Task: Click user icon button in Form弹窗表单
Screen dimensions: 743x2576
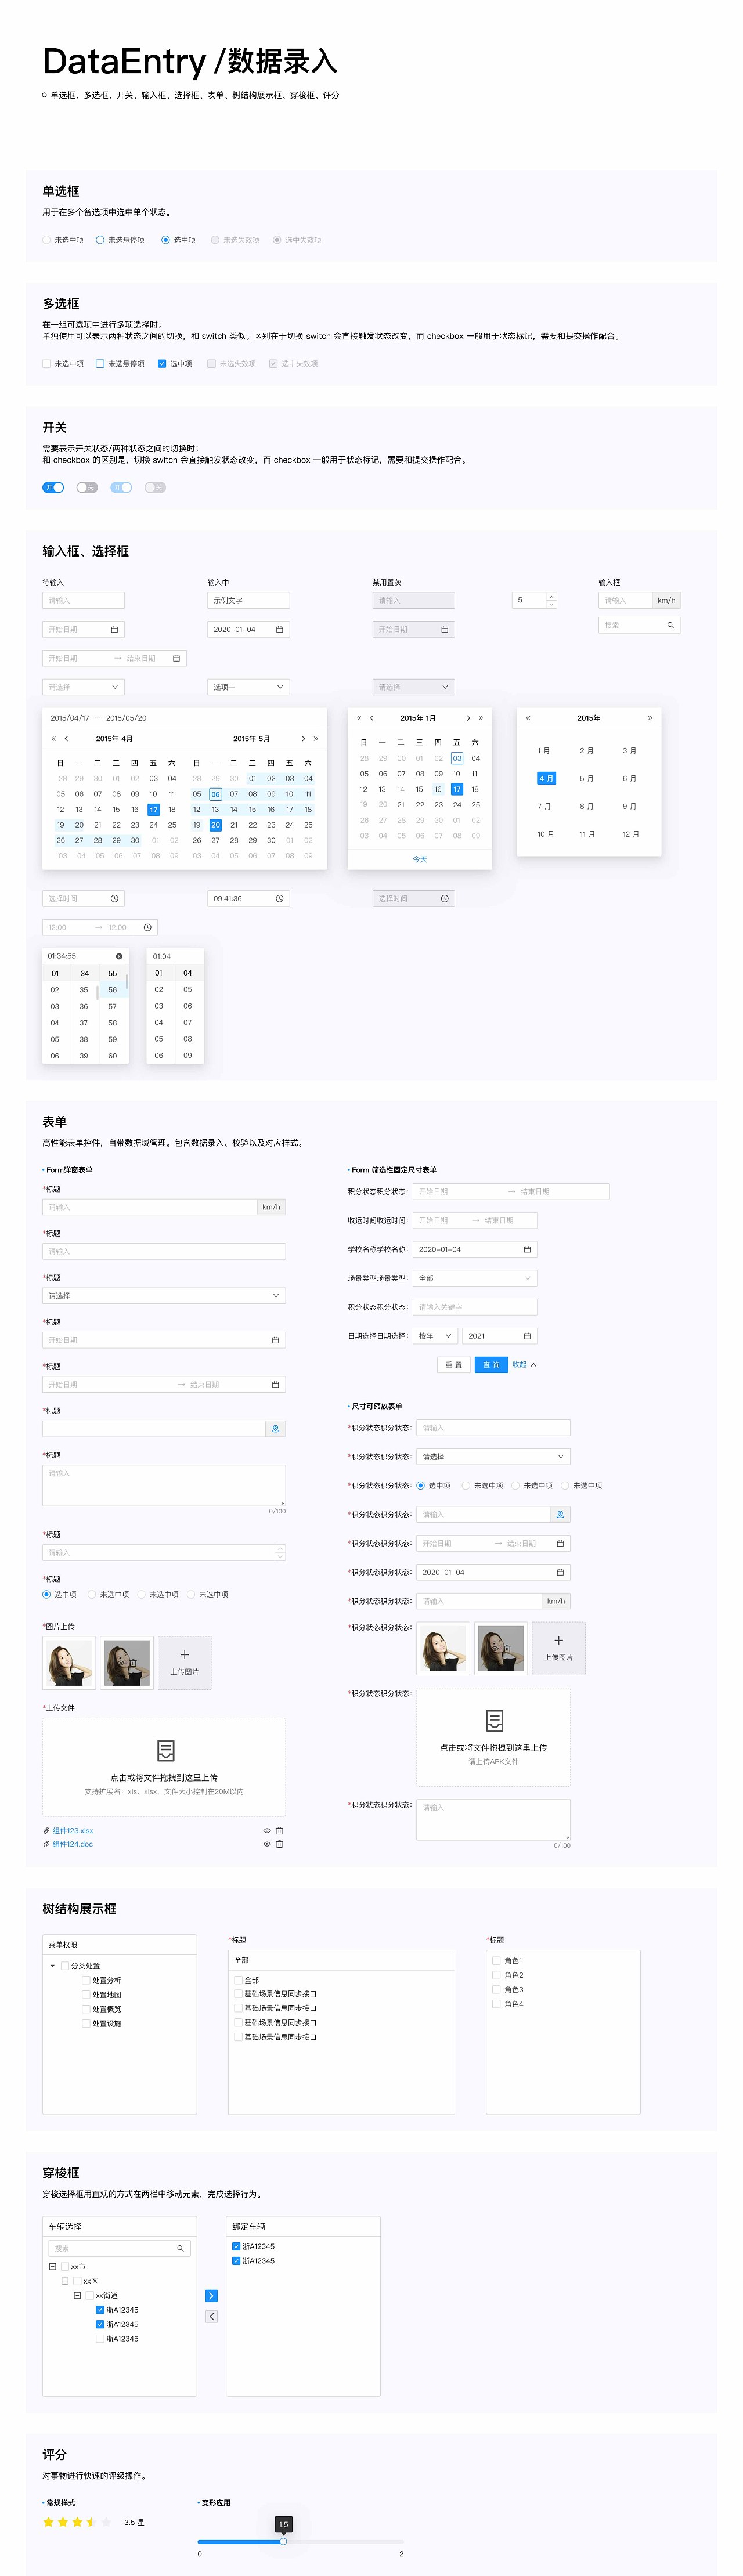Action: [x=276, y=1428]
